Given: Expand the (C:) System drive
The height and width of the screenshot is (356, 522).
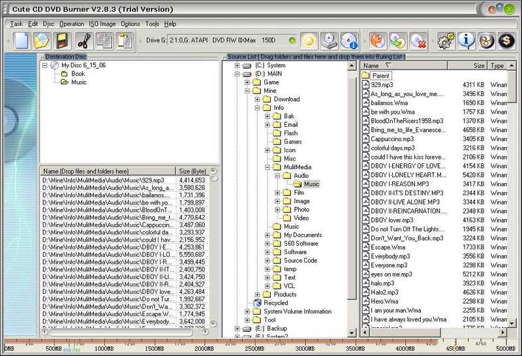Looking at the screenshot, I should (237, 65).
